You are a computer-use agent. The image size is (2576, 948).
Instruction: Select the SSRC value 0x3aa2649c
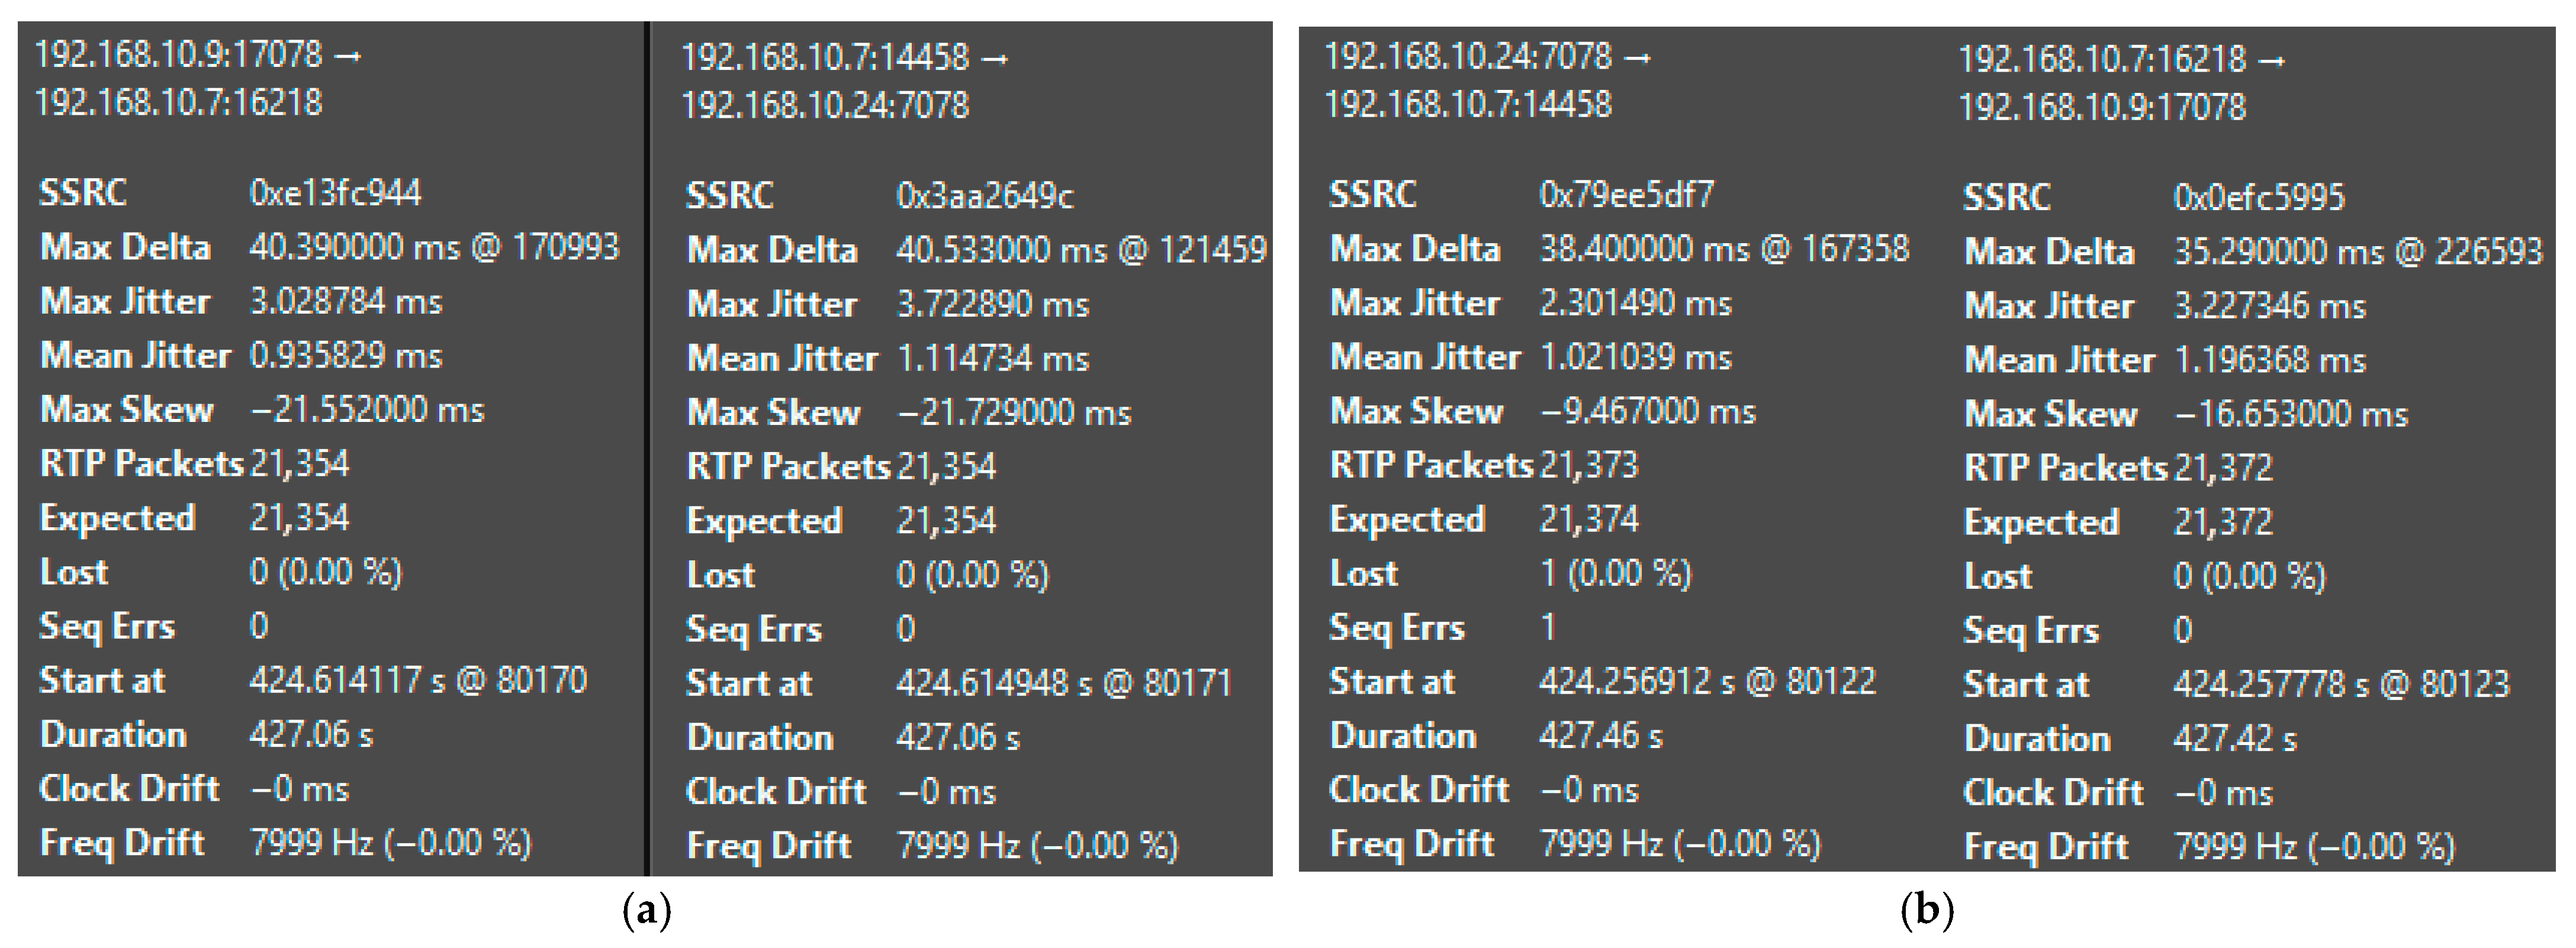[x=984, y=196]
